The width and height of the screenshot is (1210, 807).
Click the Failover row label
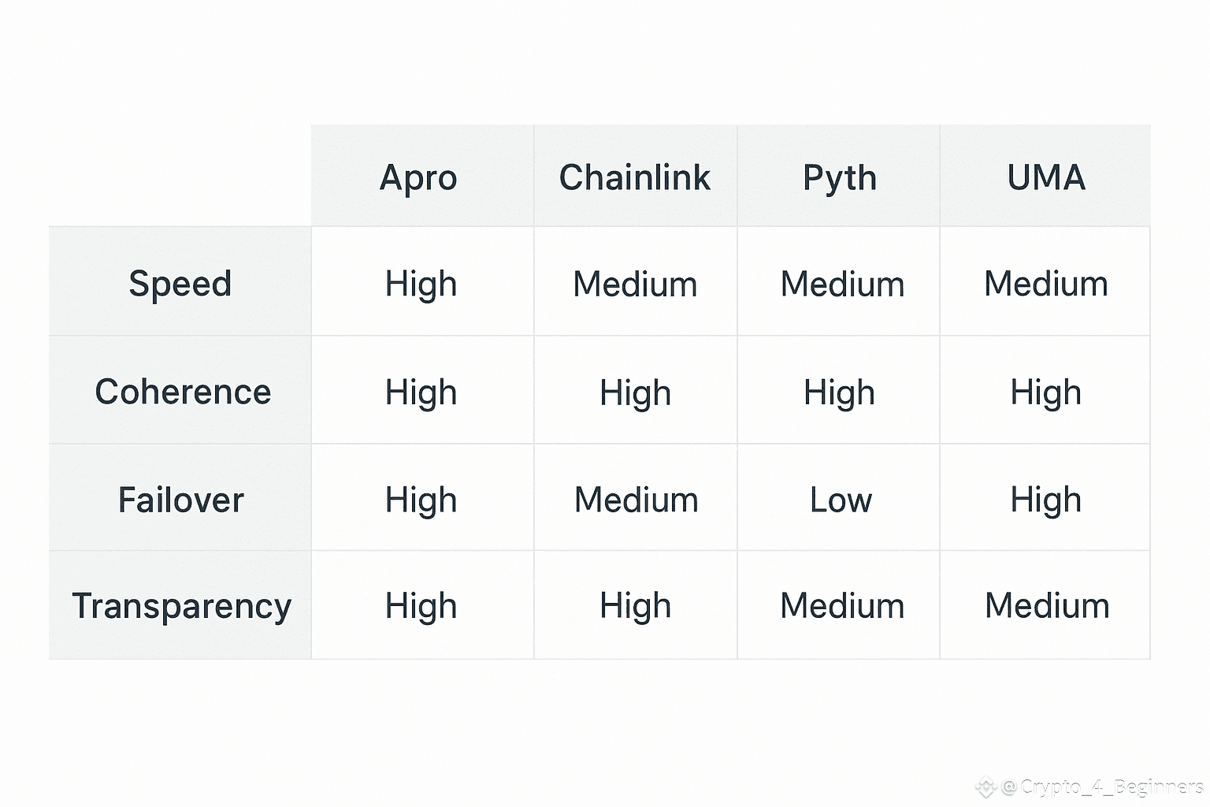(181, 500)
